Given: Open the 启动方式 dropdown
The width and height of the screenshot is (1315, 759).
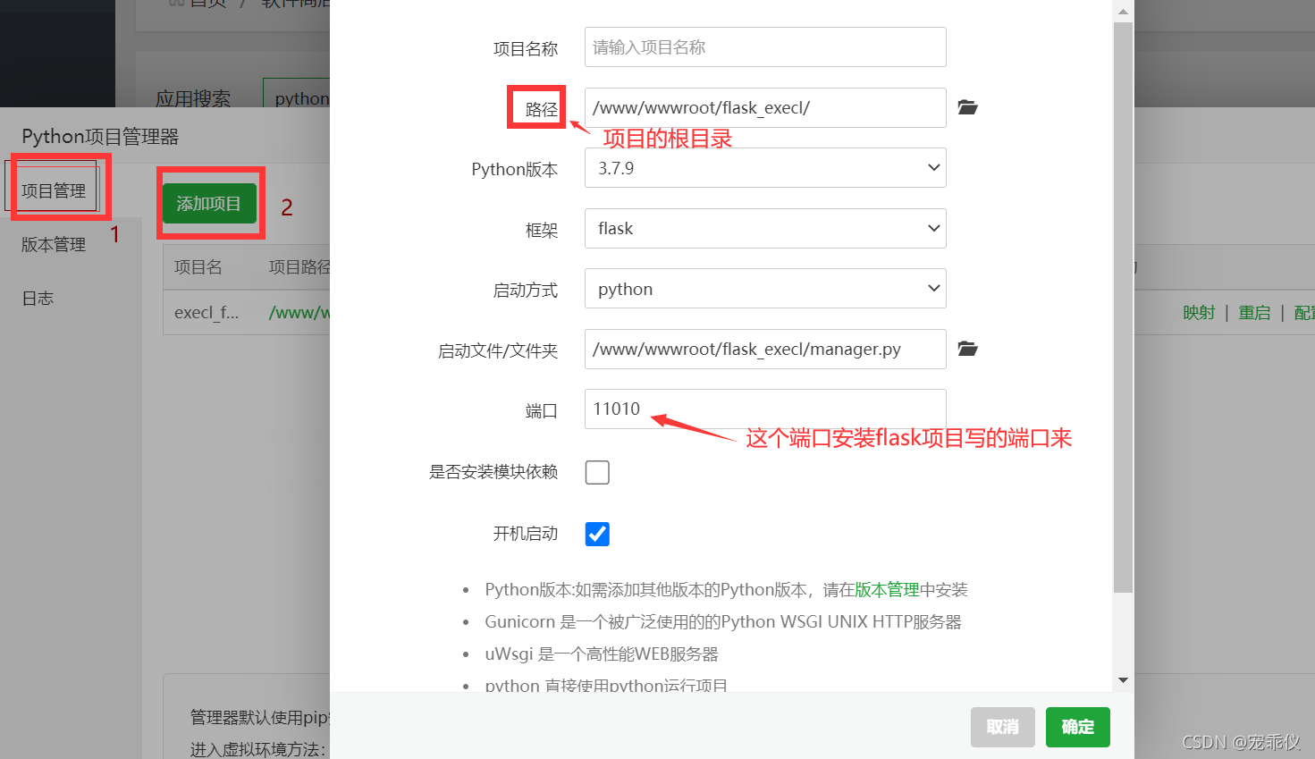Looking at the screenshot, I should (764, 288).
